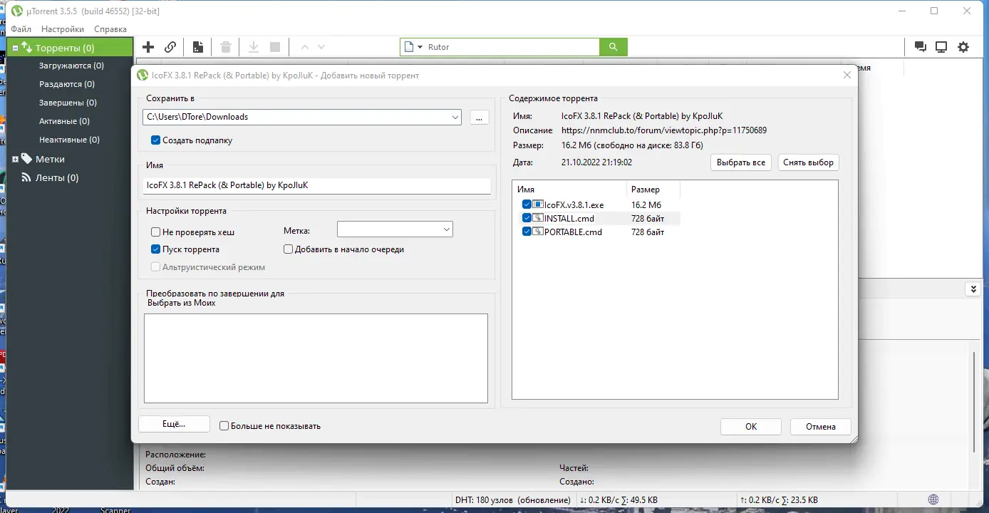Click the search provider page icon

[409, 47]
